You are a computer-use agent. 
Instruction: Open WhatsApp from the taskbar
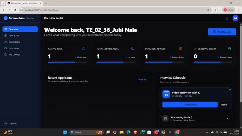142,132
